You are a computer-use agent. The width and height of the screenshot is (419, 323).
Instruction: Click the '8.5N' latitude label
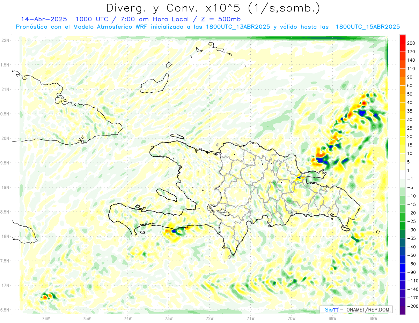tap(5, 212)
